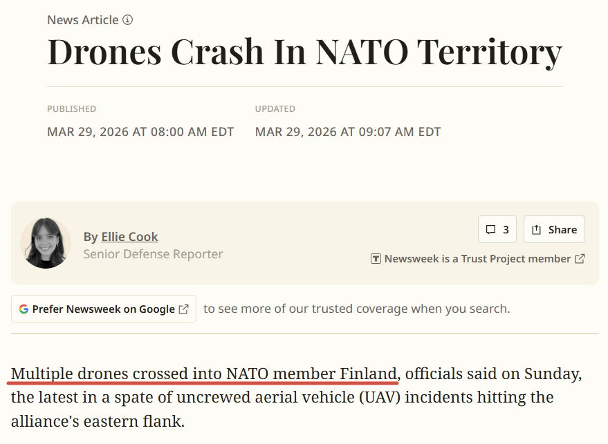Open the Ellie Cook author link

pos(129,237)
